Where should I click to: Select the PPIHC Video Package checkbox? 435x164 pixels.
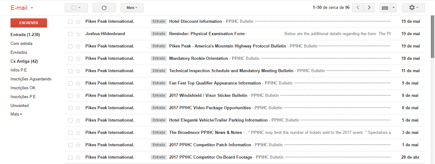point(70,108)
